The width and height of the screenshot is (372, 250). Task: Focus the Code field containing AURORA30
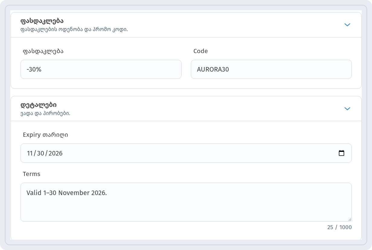(271, 69)
